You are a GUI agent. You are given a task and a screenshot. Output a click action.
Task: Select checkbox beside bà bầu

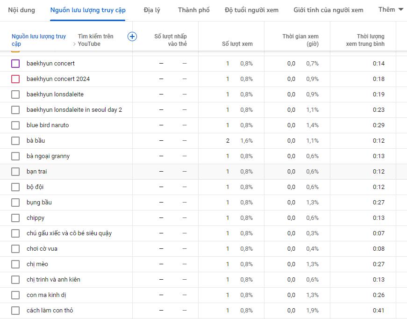15,141
